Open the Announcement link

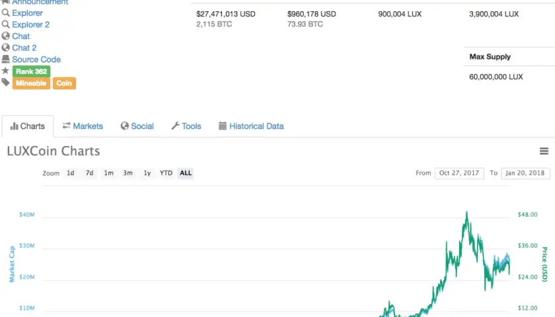point(40,2)
